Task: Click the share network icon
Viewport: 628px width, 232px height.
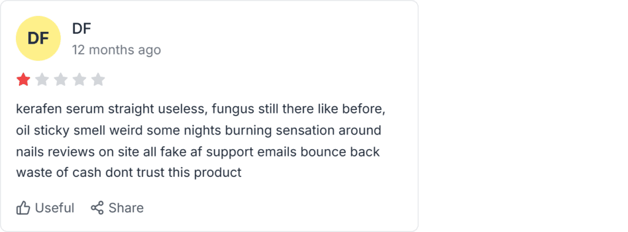Action: 98,207
